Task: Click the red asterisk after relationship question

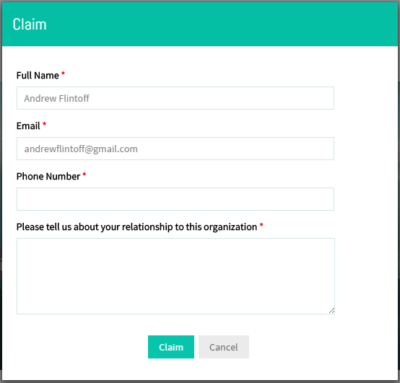Action: tap(261, 225)
